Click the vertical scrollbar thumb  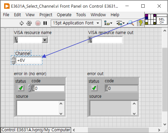165,80
